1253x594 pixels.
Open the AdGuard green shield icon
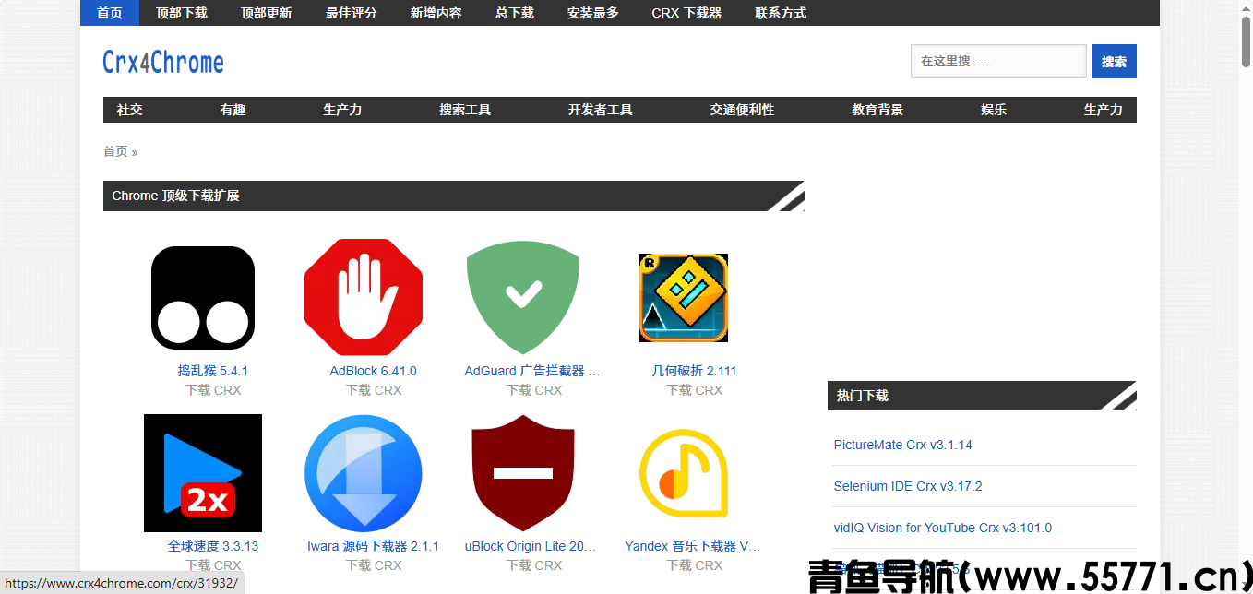coord(523,298)
